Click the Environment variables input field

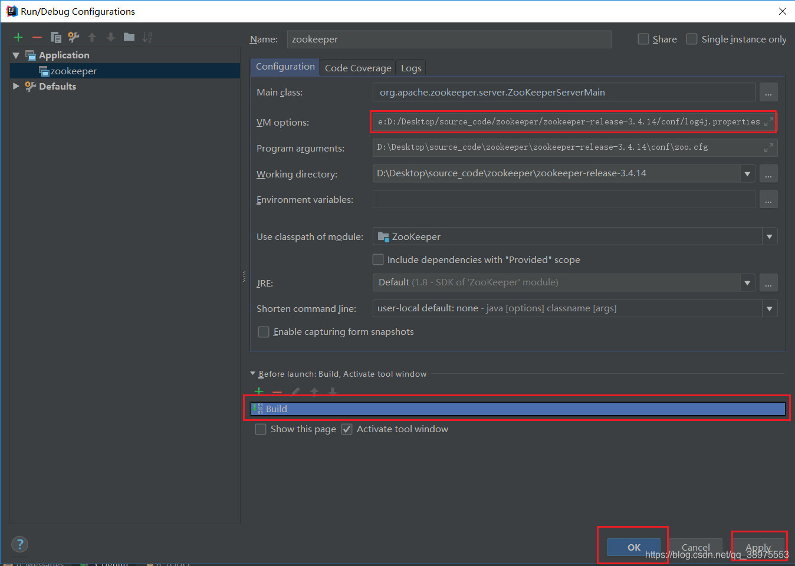[x=564, y=200]
